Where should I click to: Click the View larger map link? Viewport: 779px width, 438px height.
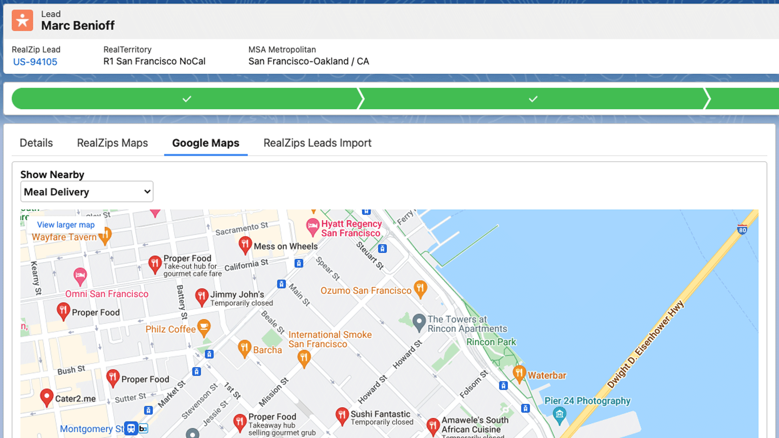click(65, 225)
